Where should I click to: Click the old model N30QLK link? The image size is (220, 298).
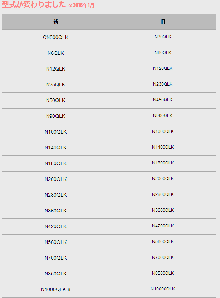pos(163,37)
